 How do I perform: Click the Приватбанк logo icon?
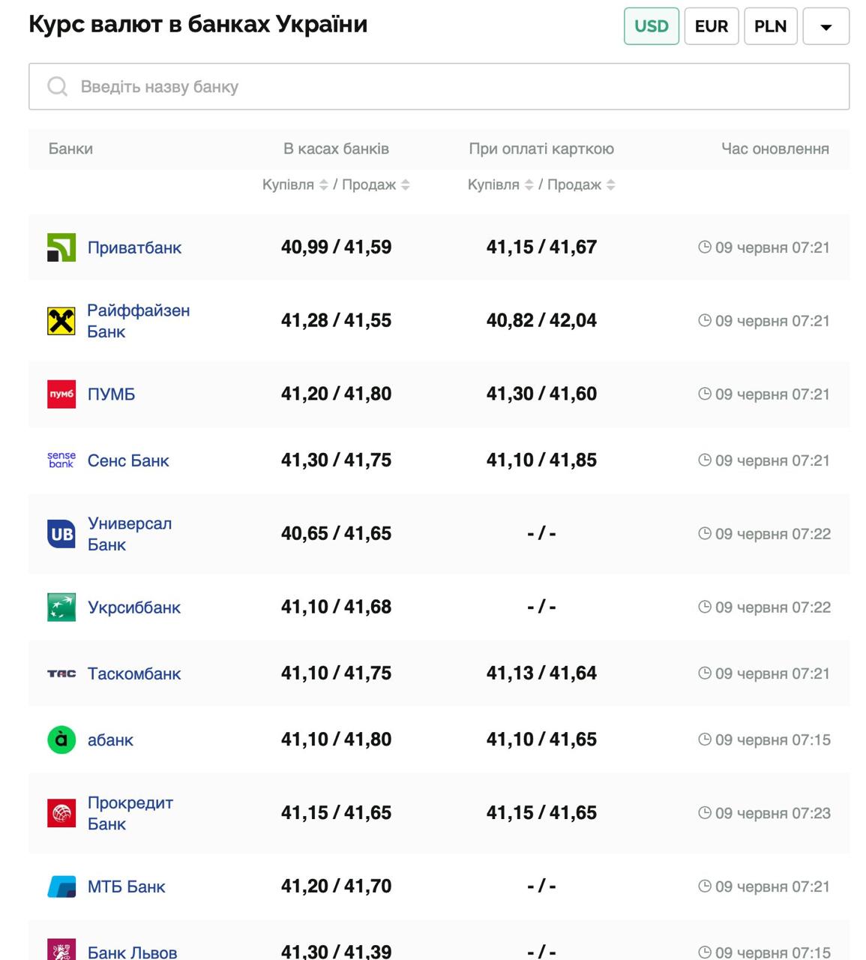click(61, 247)
